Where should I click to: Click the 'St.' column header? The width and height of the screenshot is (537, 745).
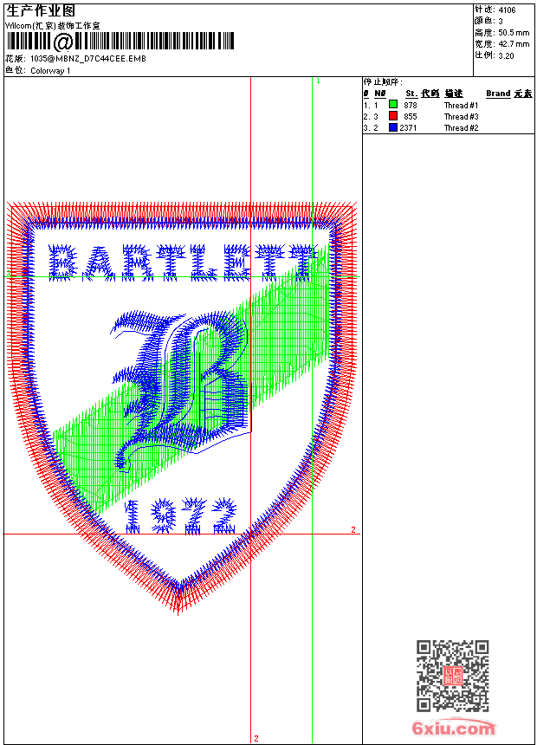coord(411,94)
